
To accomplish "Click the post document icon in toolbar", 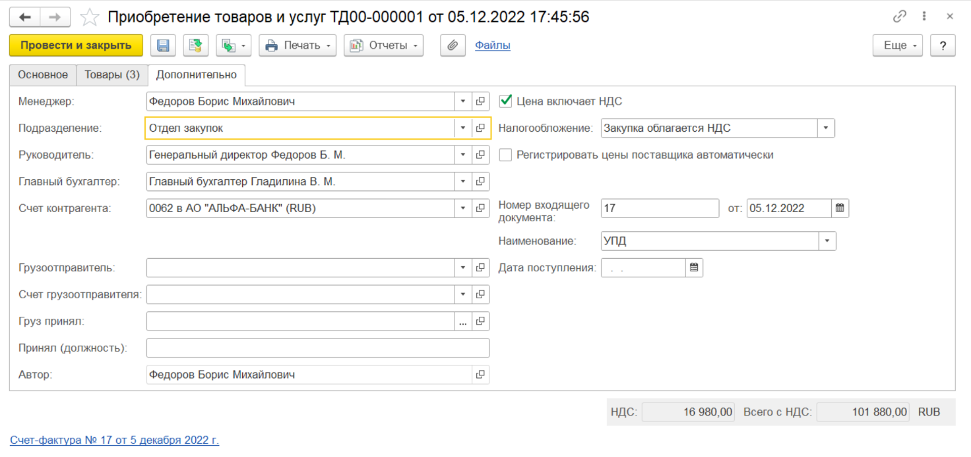I will click(x=195, y=45).
